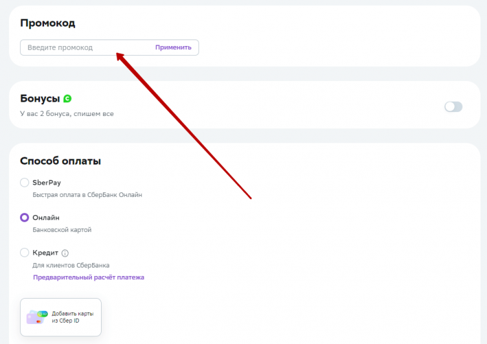This screenshot has height=344, width=487.
Task: Click the info icon next to Кредит
Action: click(65, 253)
